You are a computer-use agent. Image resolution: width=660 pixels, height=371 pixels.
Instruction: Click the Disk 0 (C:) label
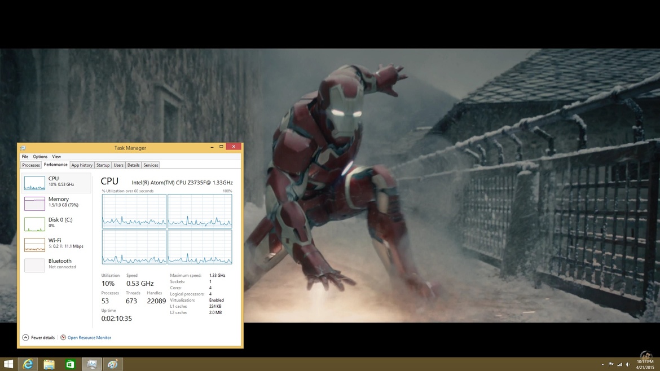(x=60, y=219)
